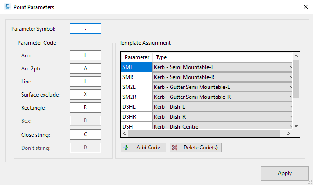The height and width of the screenshot is (185, 313).
Task: Click the Parameter Symbol input field
Action: pyautogui.click(x=86, y=28)
